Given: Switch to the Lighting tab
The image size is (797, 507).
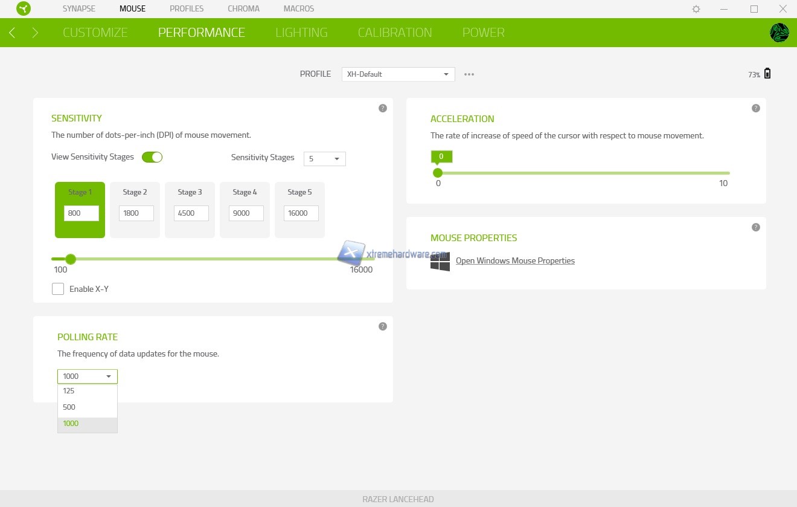Looking at the screenshot, I should coord(301,33).
